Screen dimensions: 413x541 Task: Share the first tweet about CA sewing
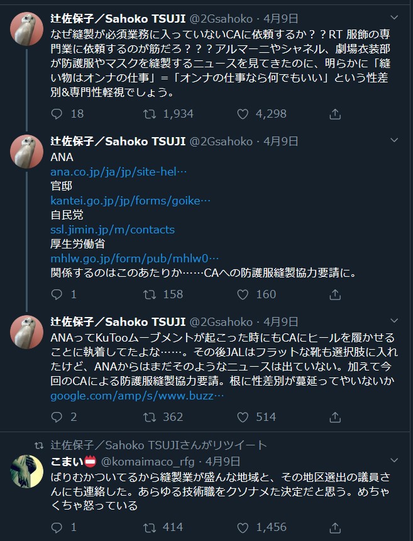(x=335, y=114)
